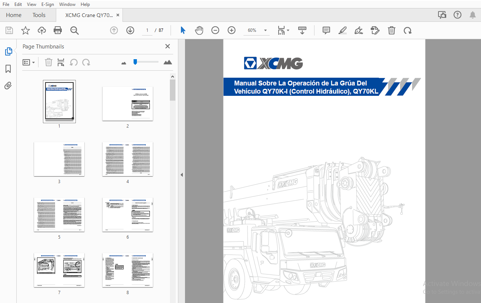Add a comment with sticky note tool
This screenshot has height=303, width=481.
pyautogui.click(x=326, y=30)
